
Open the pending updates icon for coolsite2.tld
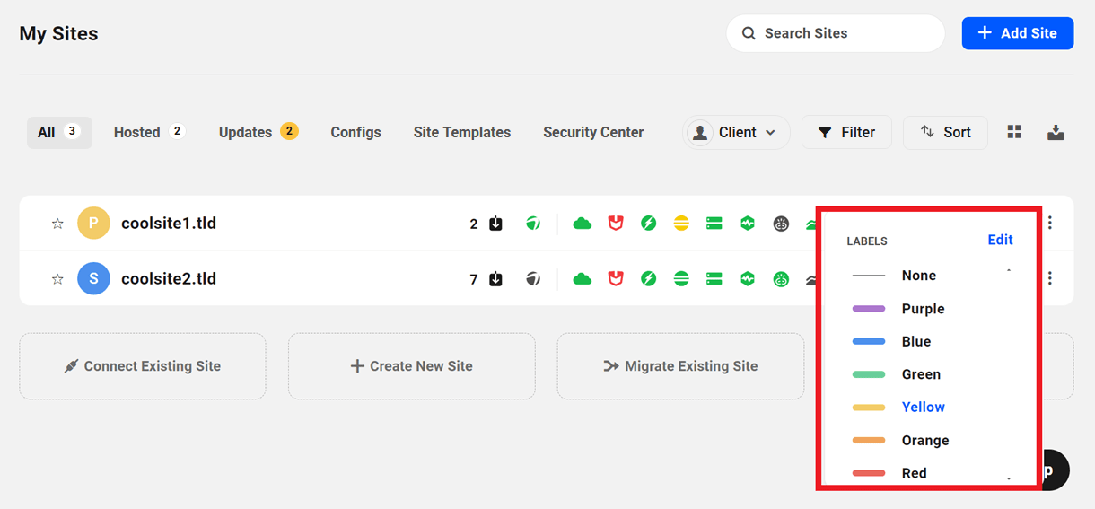pyautogui.click(x=495, y=279)
